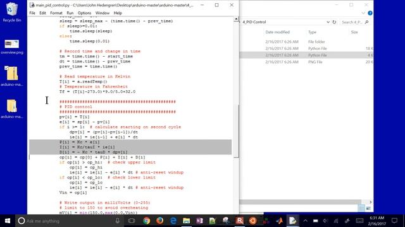The image size is (405, 227).
Task: Sort by the Type column header
Action: pyautogui.click(x=312, y=32)
